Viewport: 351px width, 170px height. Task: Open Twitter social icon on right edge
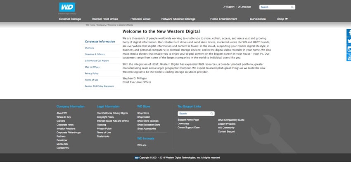349,41
